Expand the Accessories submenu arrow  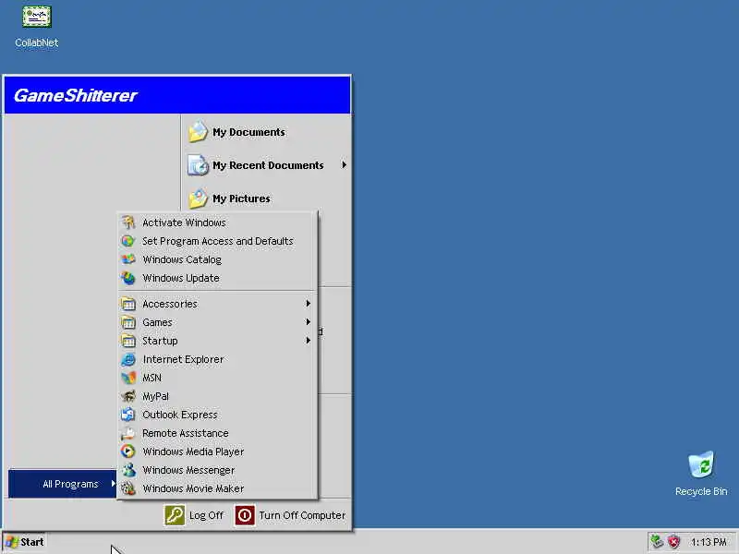tap(308, 304)
